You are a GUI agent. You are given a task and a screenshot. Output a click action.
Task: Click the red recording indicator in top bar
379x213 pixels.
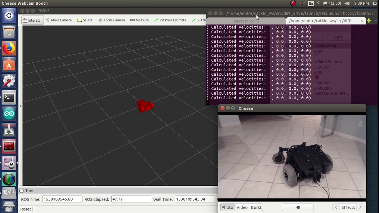tap(293, 4)
